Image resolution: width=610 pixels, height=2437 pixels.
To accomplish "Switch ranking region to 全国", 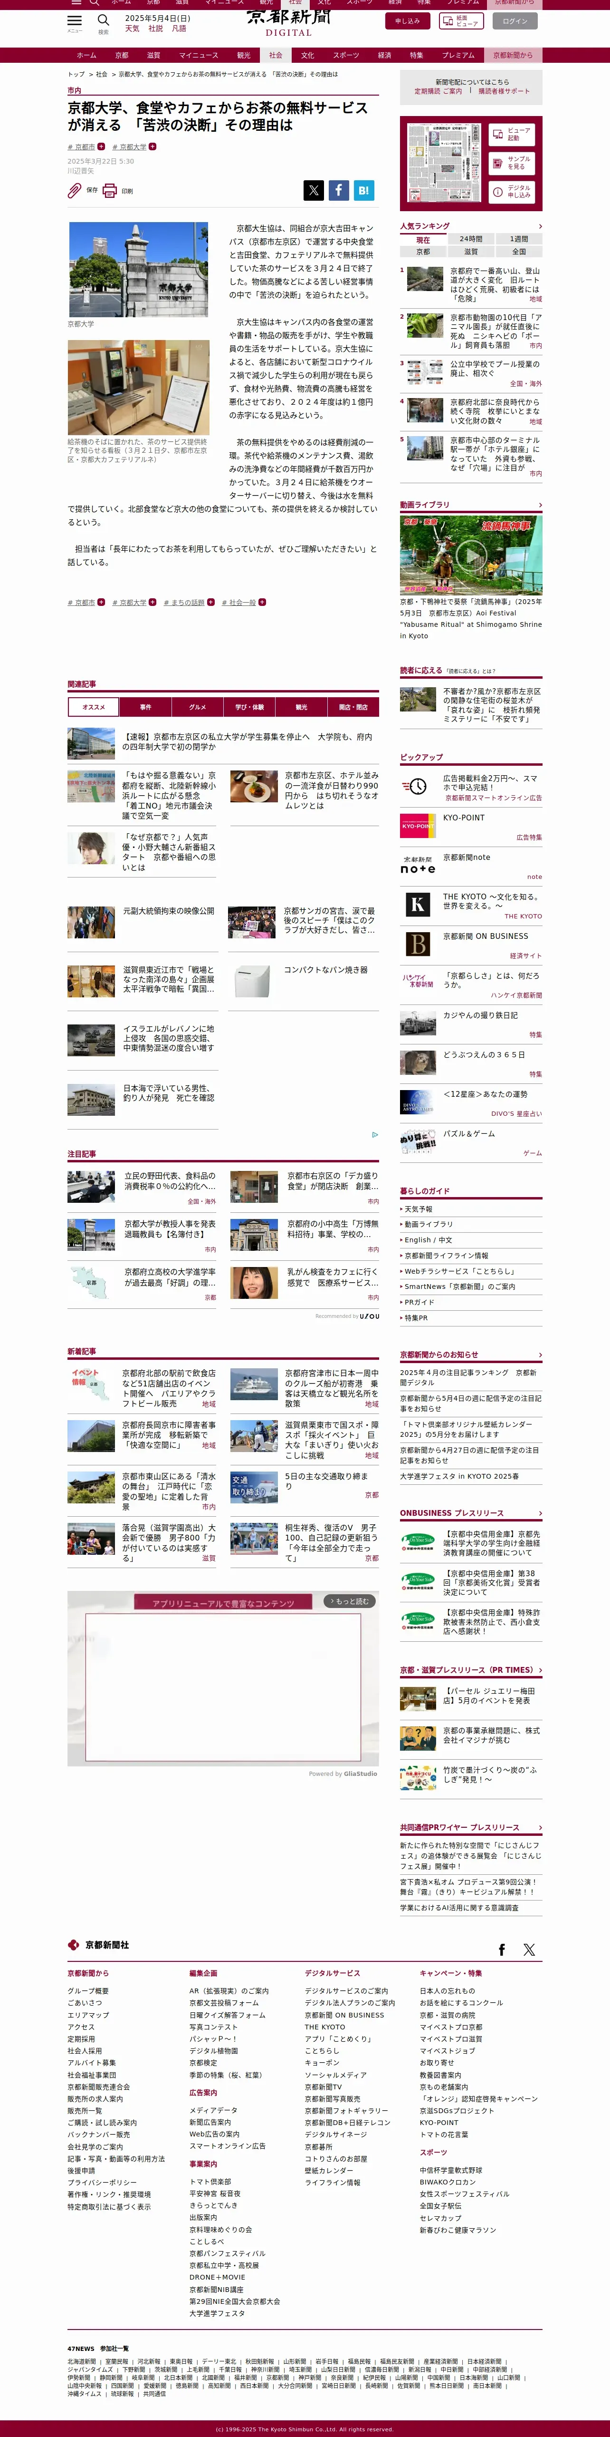I will pyautogui.click(x=519, y=252).
